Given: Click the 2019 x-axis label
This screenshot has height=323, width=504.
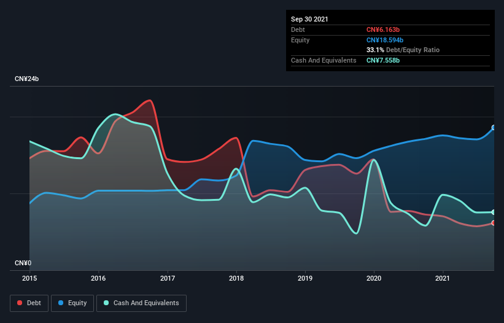Looking at the screenshot, I should coord(305,278).
